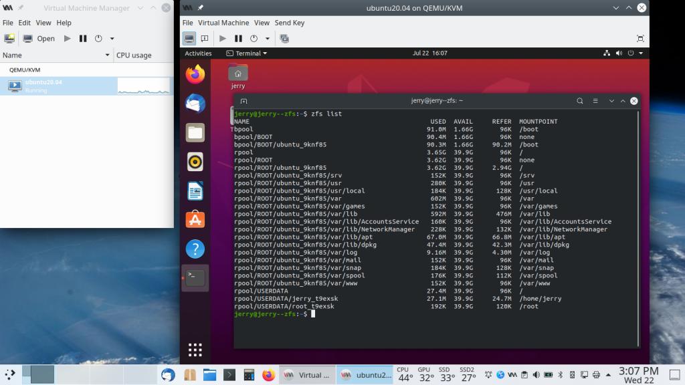Image resolution: width=685 pixels, height=385 pixels.
Task: Click the Open button in Manager toolbar
Action: point(39,39)
